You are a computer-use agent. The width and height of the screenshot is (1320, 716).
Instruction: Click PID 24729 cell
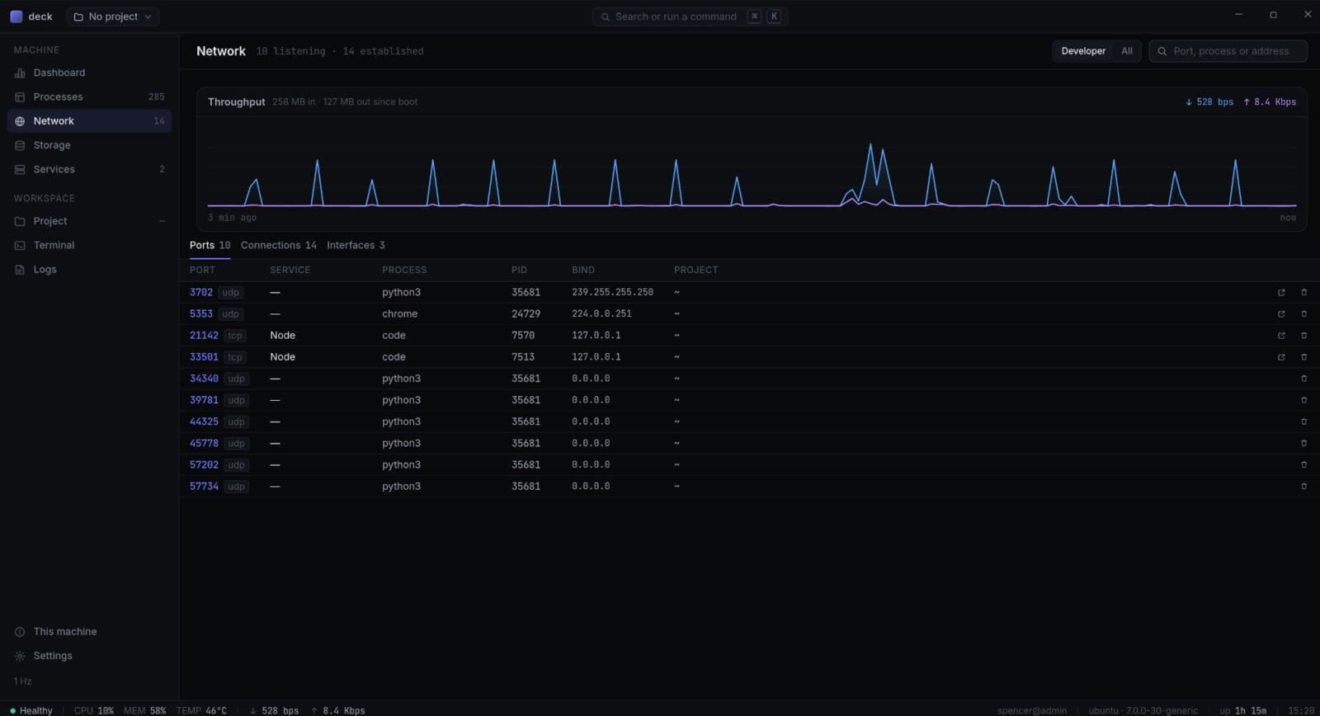pos(526,313)
